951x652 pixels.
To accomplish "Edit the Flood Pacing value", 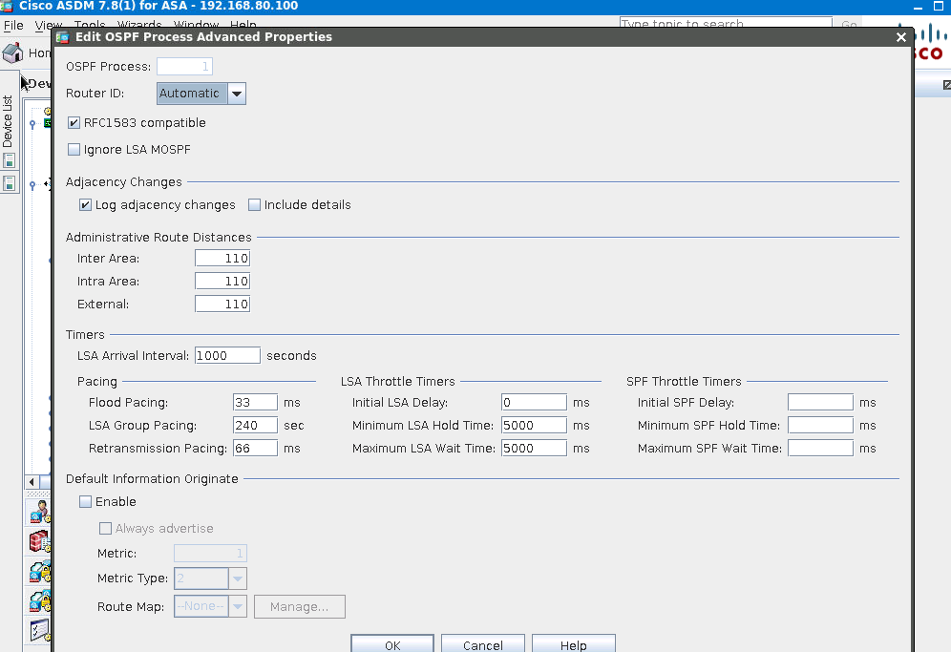I will (255, 402).
